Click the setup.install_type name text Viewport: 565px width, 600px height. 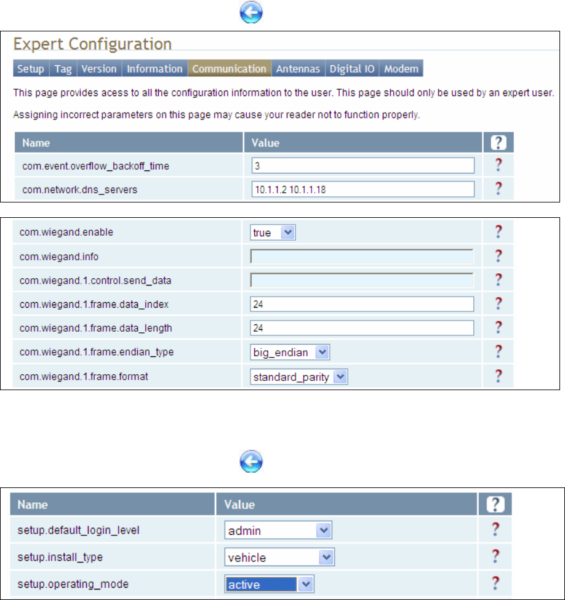(x=60, y=557)
